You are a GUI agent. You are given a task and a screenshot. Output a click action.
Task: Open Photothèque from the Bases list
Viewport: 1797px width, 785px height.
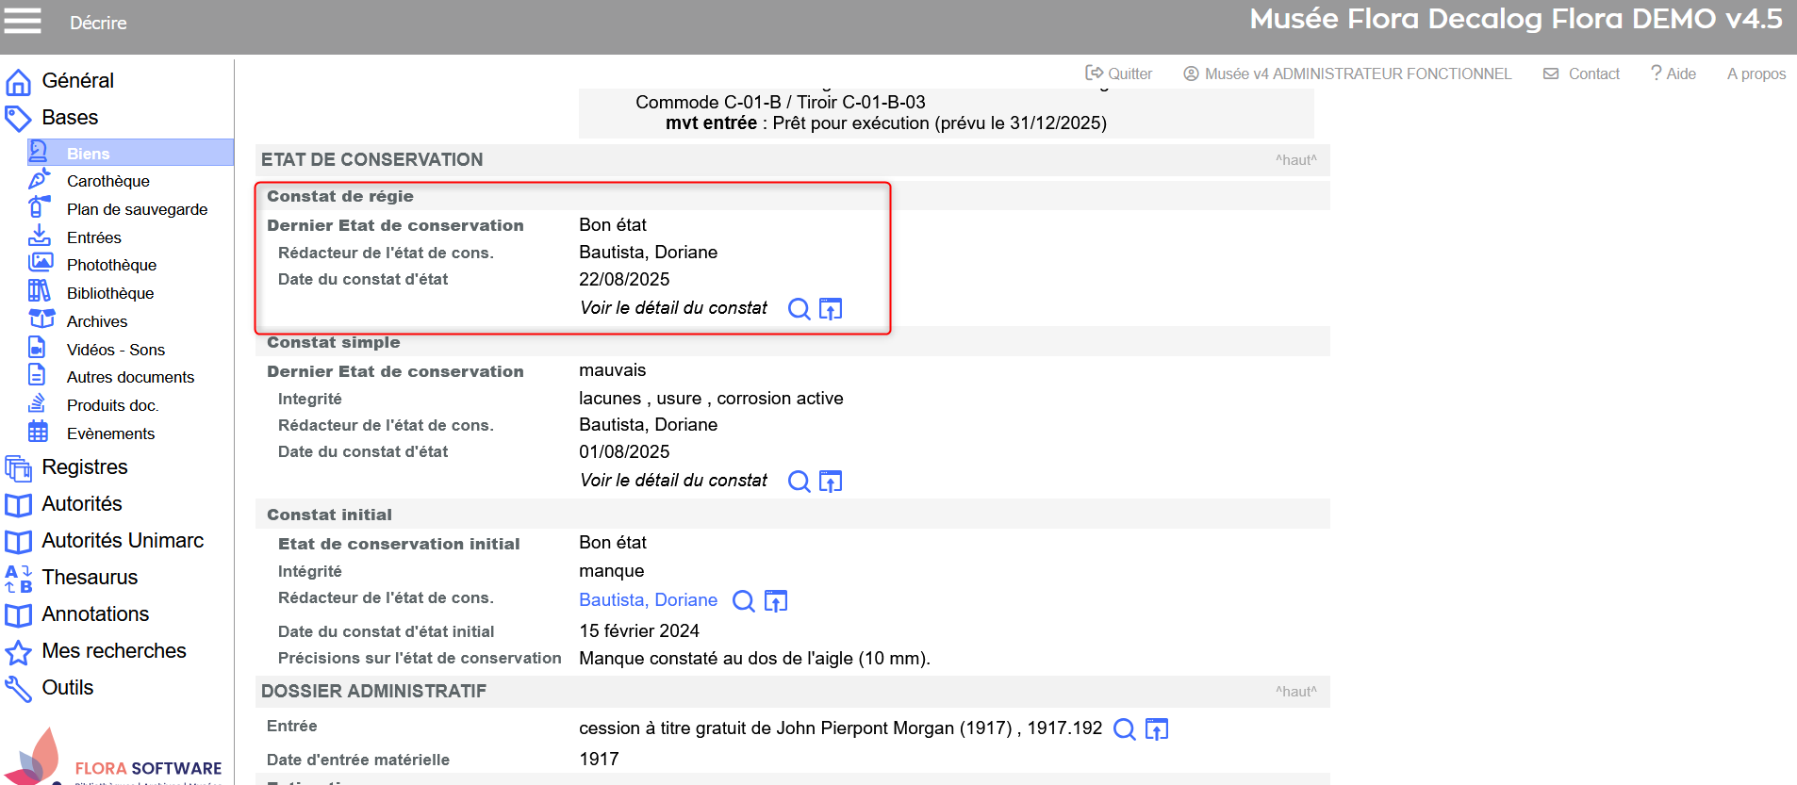coord(111,265)
